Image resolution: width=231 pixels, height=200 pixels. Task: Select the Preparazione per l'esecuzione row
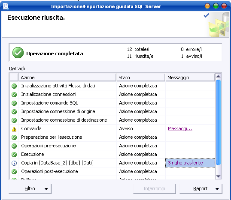click(x=112, y=137)
